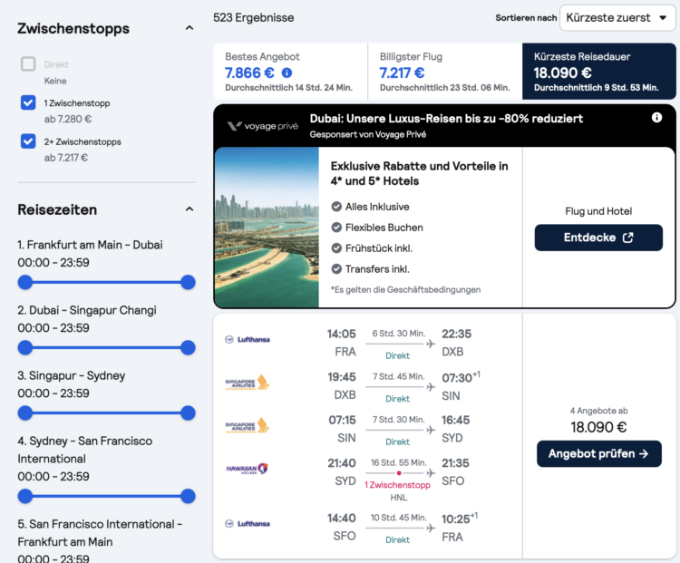Click the plane icon on the SIN–SYD leg
This screenshot has width=680, height=563.
coord(431,430)
